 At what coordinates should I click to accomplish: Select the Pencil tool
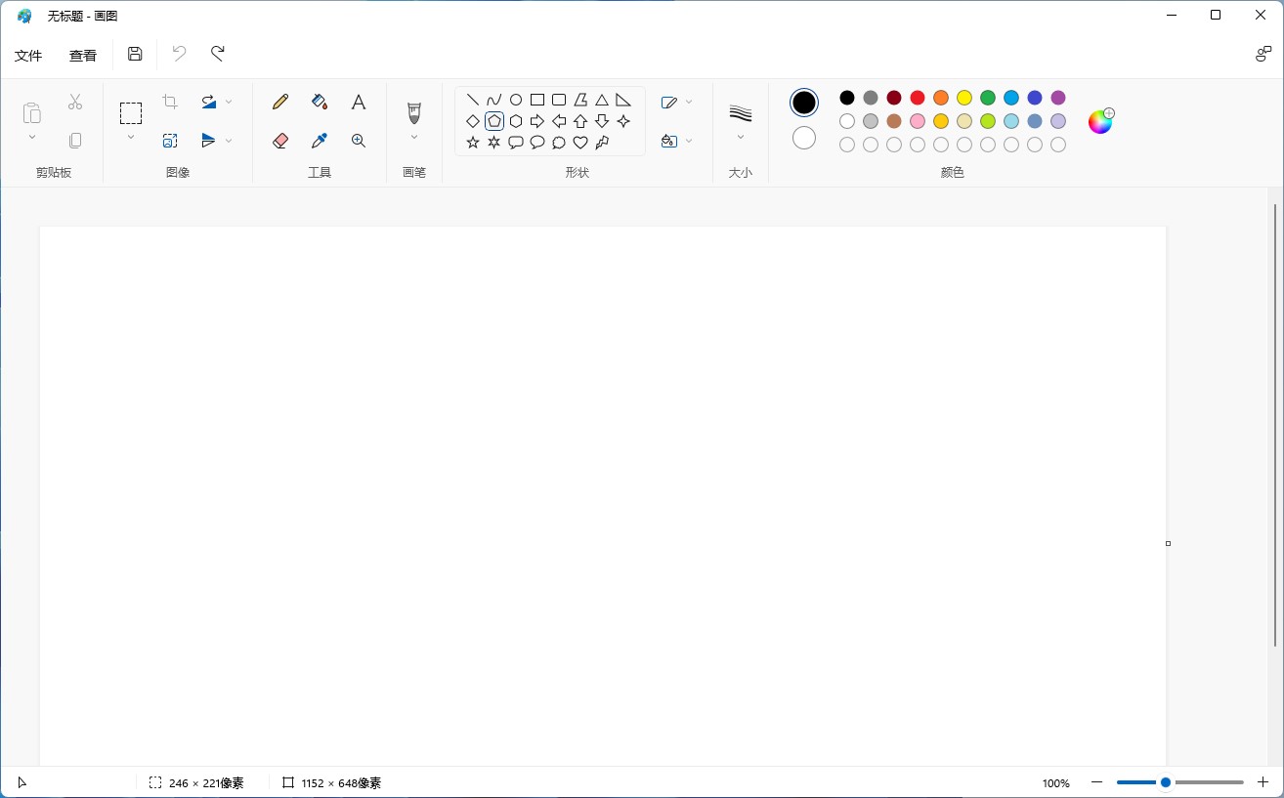pyautogui.click(x=280, y=102)
